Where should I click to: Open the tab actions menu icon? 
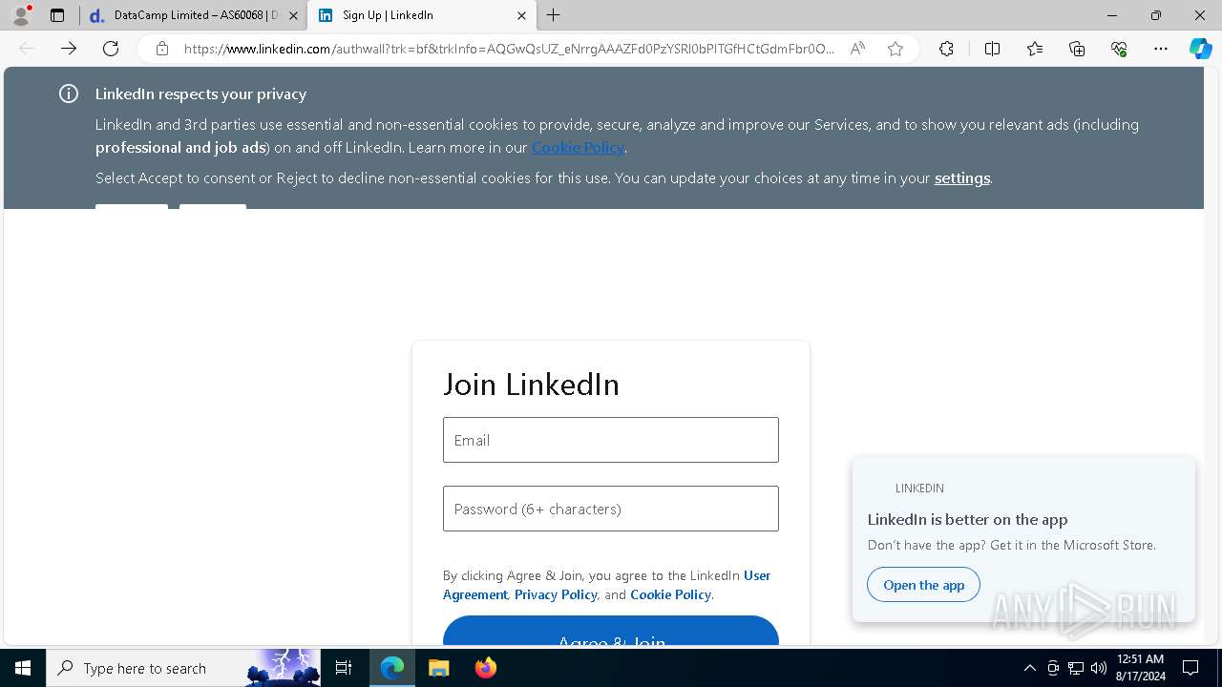coord(57,15)
